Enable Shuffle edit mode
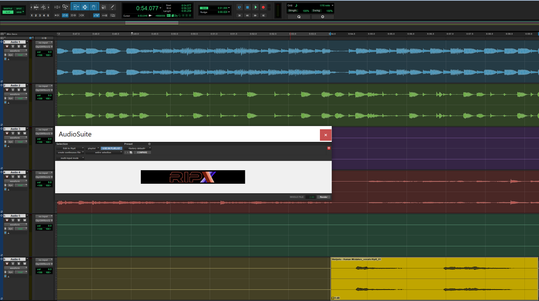Viewport: 539px width, 301px height. pyautogui.click(x=8, y=8)
